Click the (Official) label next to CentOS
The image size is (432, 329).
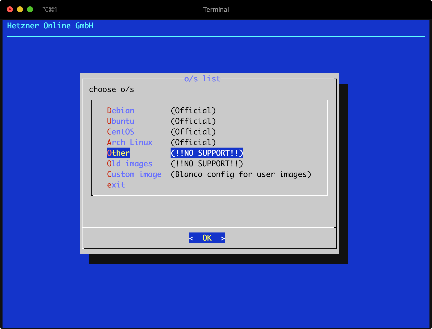[193, 132]
